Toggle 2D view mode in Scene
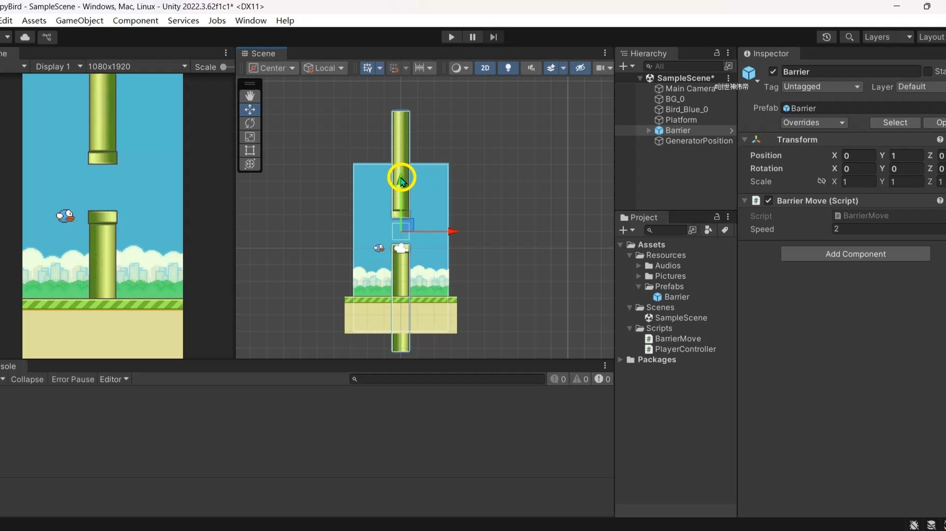The height and width of the screenshot is (531, 946). pyautogui.click(x=485, y=68)
